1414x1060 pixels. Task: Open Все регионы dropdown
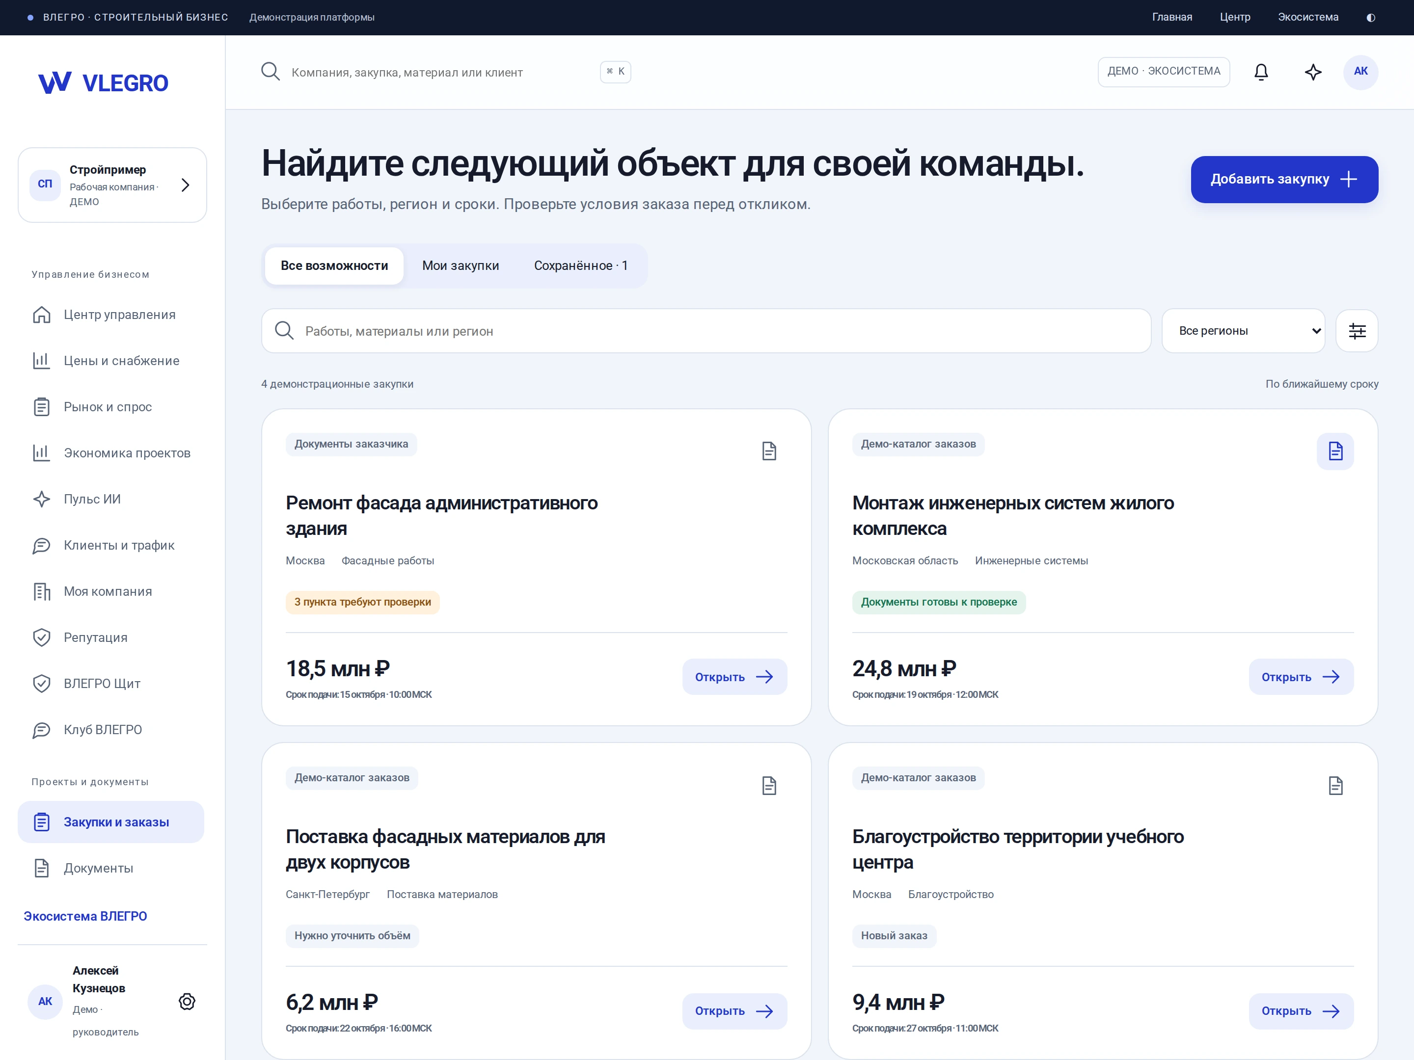1243,331
